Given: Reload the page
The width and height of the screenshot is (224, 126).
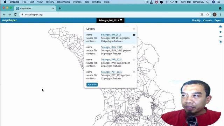Looking at the screenshot, I should pyautogui.click(x=15, y=15).
